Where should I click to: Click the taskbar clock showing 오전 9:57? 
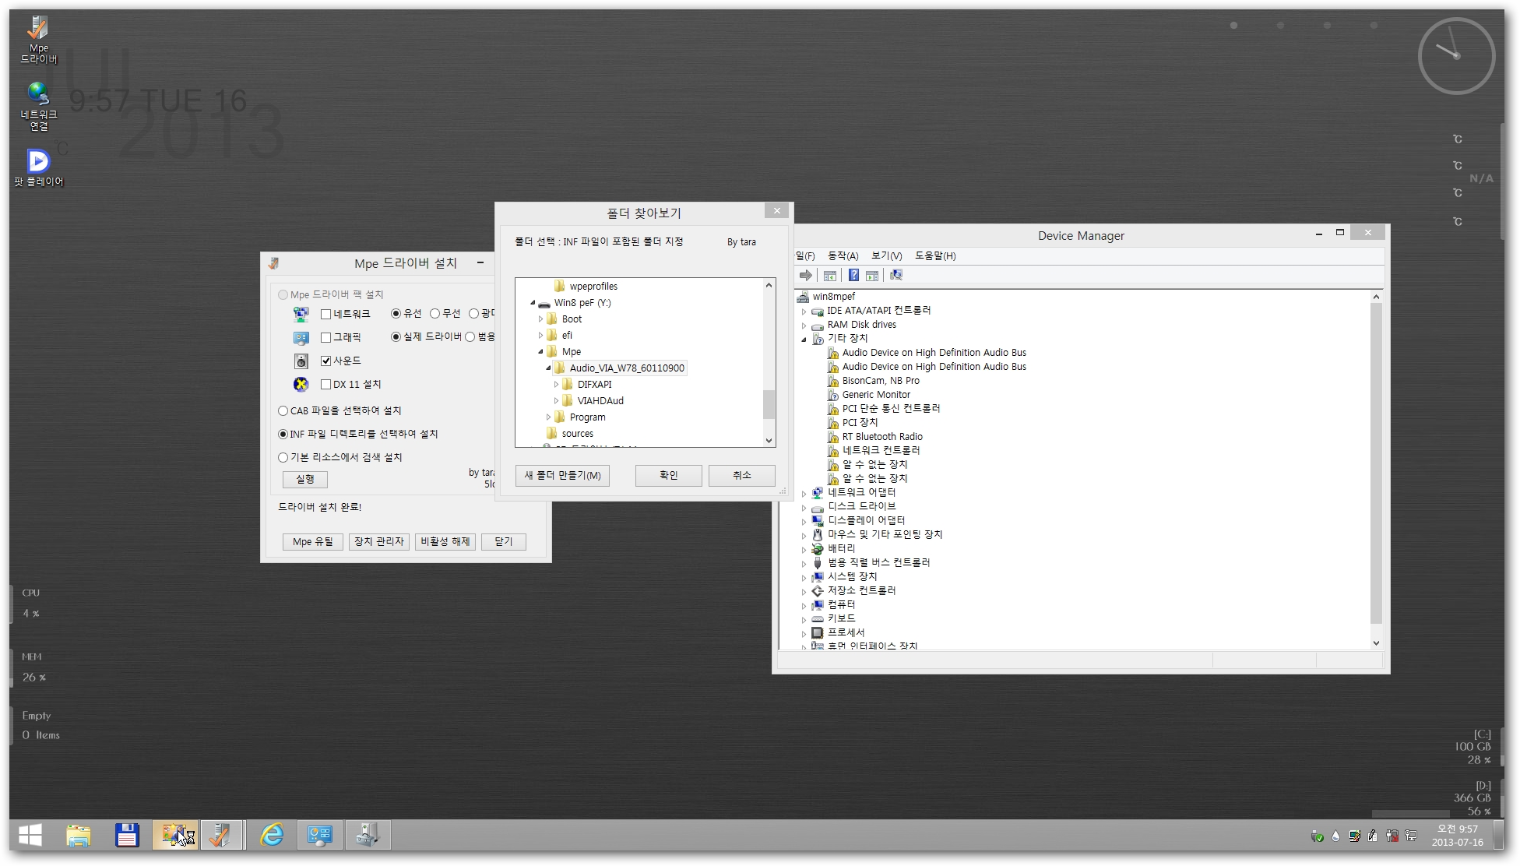pos(1457,836)
